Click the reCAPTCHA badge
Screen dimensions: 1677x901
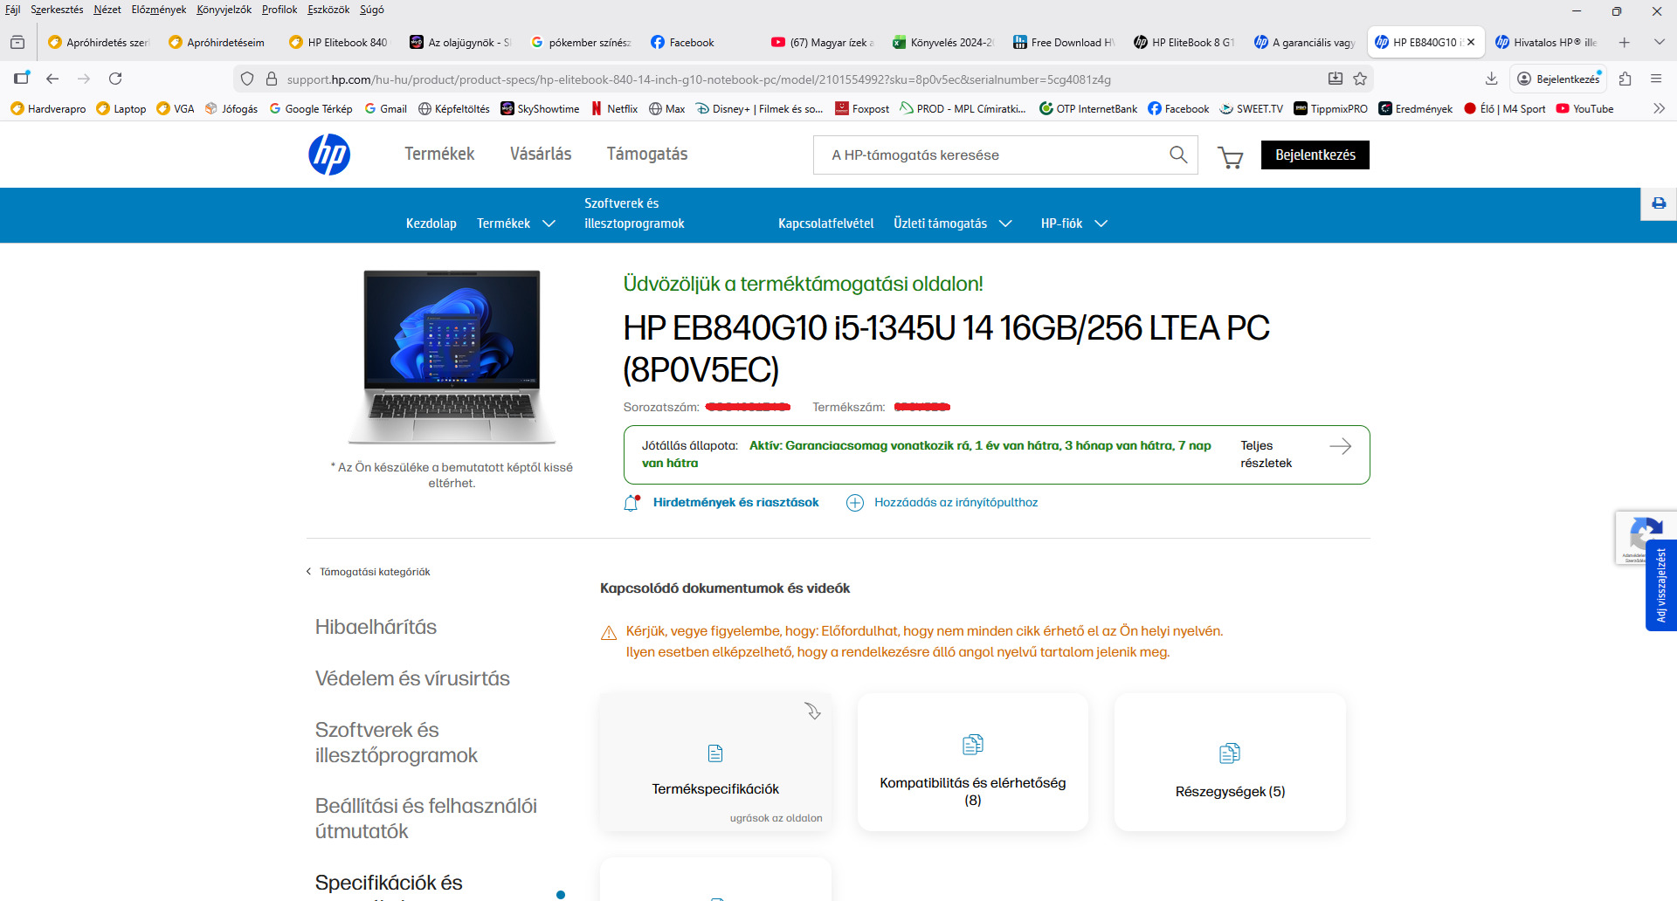click(1646, 537)
